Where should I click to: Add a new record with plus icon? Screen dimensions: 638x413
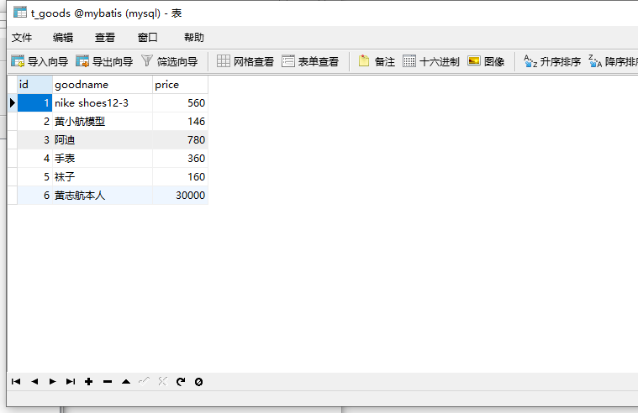[89, 381]
